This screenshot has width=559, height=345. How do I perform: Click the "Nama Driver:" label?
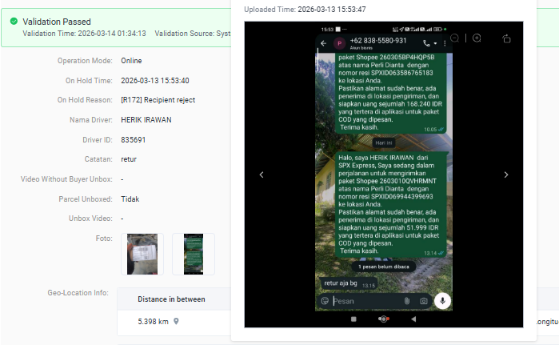pyautogui.click(x=91, y=120)
